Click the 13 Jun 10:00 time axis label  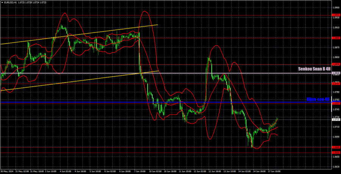pos(229,171)
